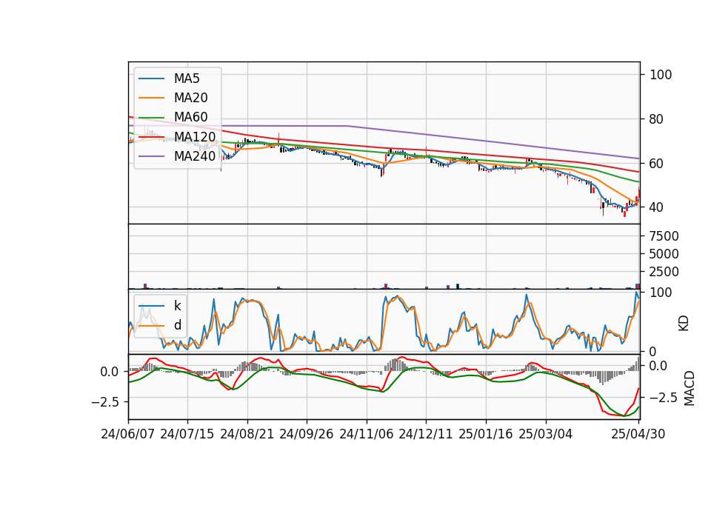Click the price axis value 40

coord(657,207)
